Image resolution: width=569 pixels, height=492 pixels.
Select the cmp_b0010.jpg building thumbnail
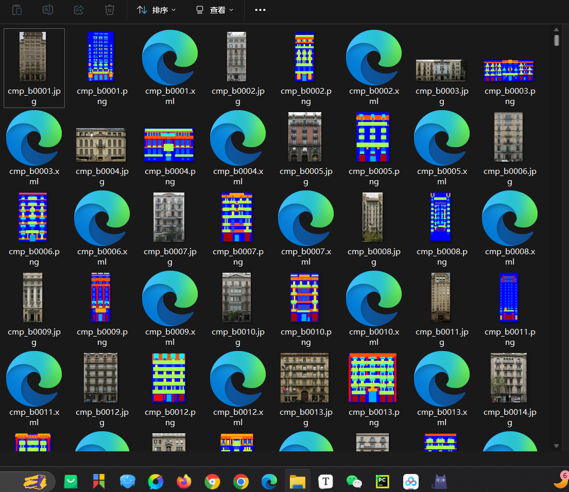point(236,297)
